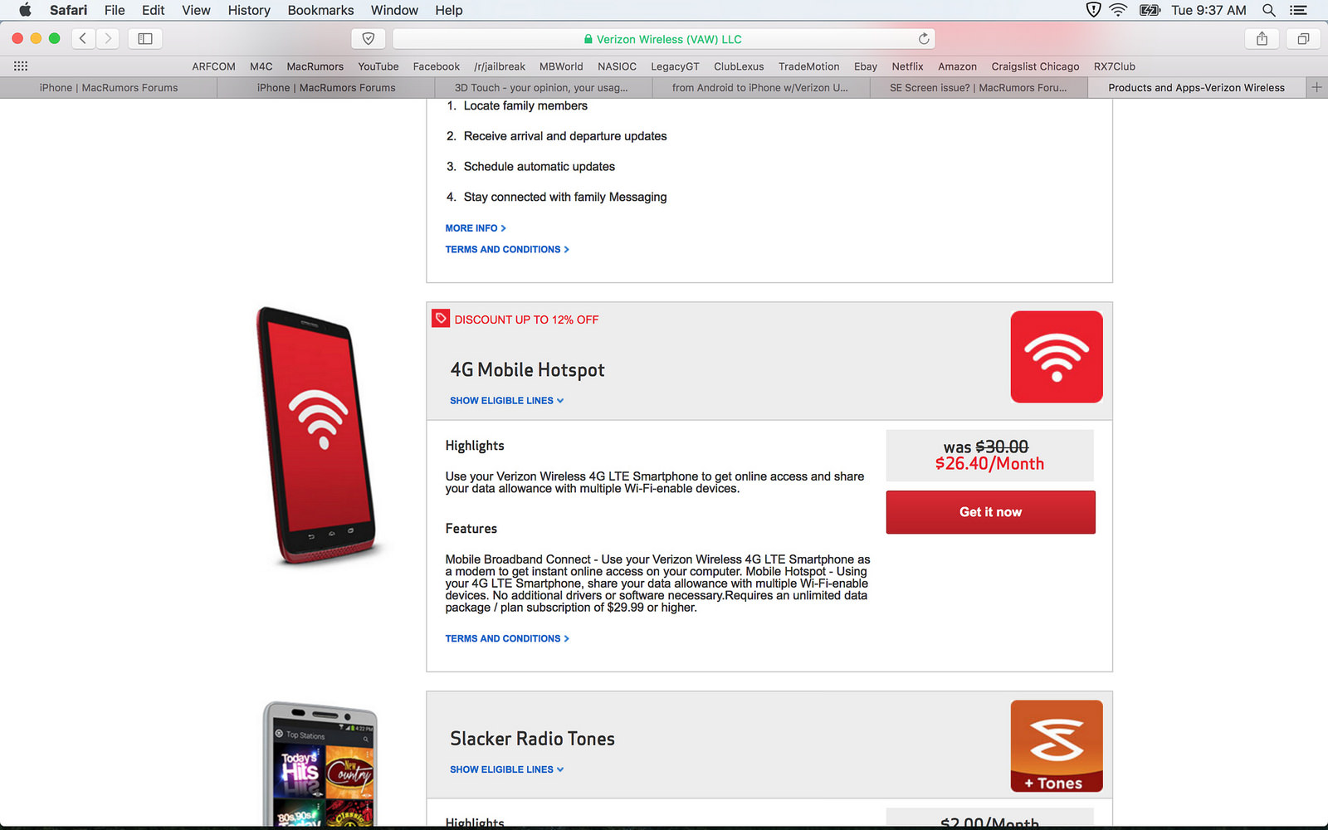This screenshot has width=1328, height=830.
Task: Open the NASIOC bookmark
Action: (618, 66)
